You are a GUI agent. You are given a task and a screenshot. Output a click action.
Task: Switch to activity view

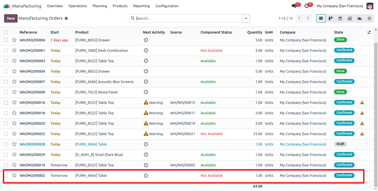click(x=369, y=18)
